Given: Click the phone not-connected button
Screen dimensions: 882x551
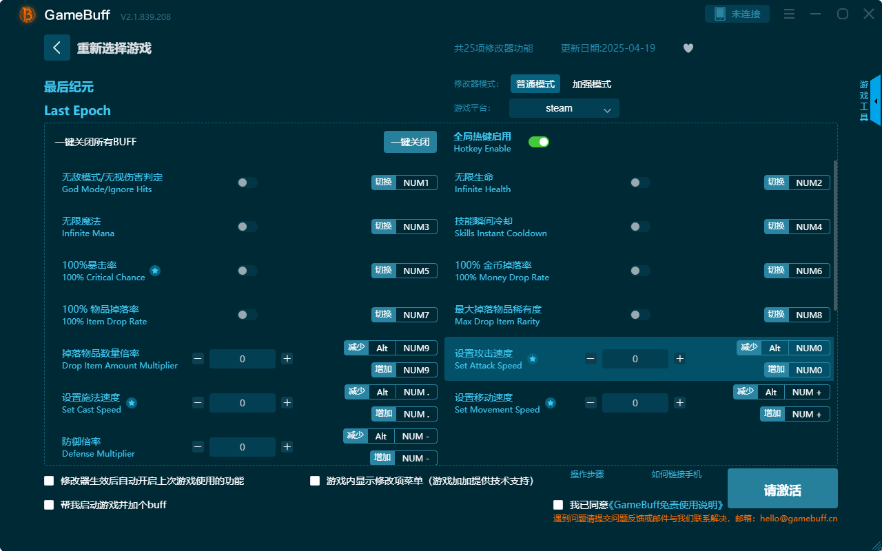Looking at the screenshot, I should (x=737, y=14).
